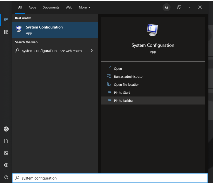Open the Documents folder sidebar icon
Image resolution: width=213 pixels, height=183 pixels.
pyautogui.click(x=6, y=141)
